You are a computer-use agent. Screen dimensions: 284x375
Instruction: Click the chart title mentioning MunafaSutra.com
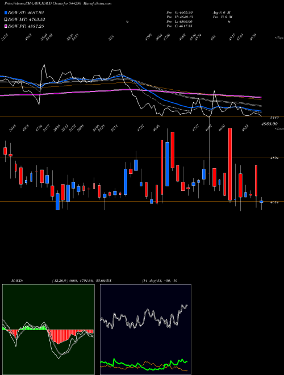(x=58, y=3)
